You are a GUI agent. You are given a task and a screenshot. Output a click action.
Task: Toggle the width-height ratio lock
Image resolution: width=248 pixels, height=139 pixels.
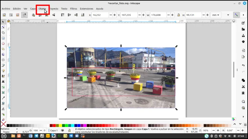click(x=178, y=15)
